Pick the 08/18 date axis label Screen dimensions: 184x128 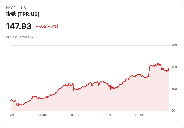[75, 115]
